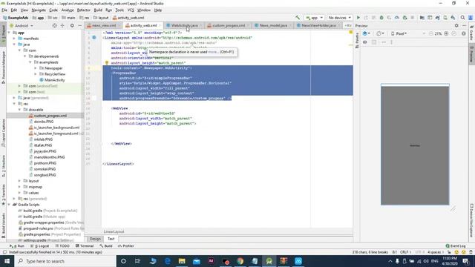Open Android Studio from the Windows taskbar
475x267 pixels.
click(269, 261)
